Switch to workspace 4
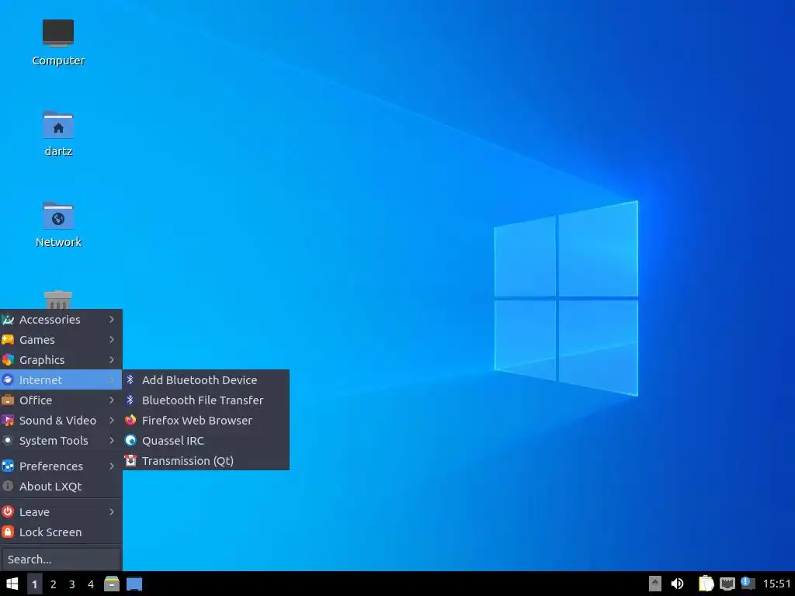The width and height of the screenshot is (795, 596). pos(91,584)
